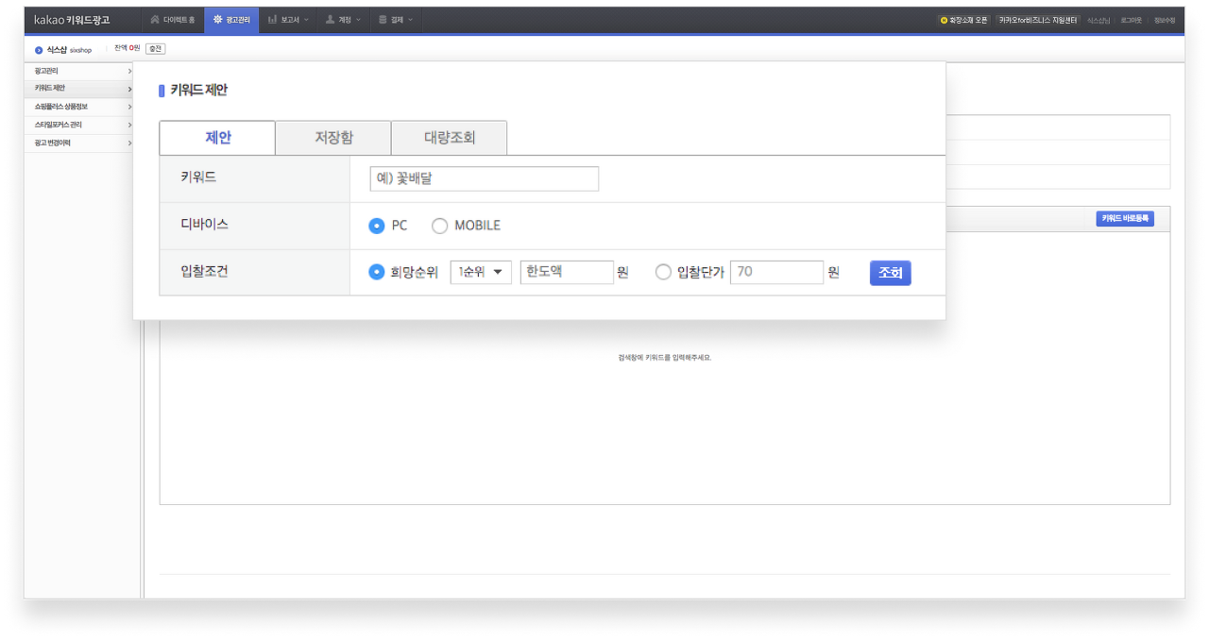This screenshot has width=1209, height=640.
Task: Expand the 결제 menu arrow
Action: tap(410, 20)
